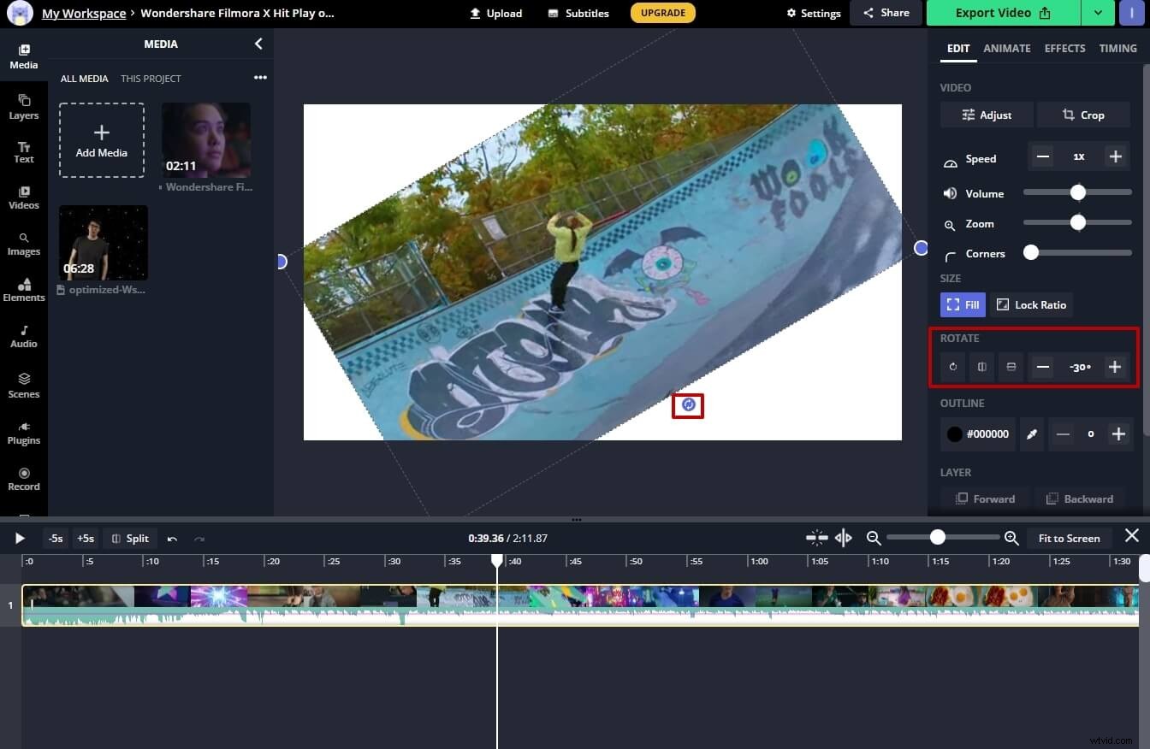This screenshot has width=1150, height=749.
Task: Rotate the clip 90 degrees
Action: (952, 367)
